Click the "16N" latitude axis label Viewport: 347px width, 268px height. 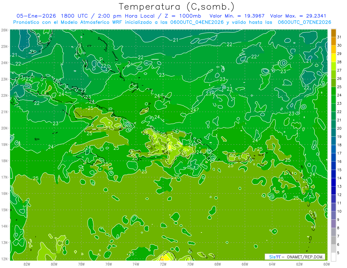(x=5, y=193)
